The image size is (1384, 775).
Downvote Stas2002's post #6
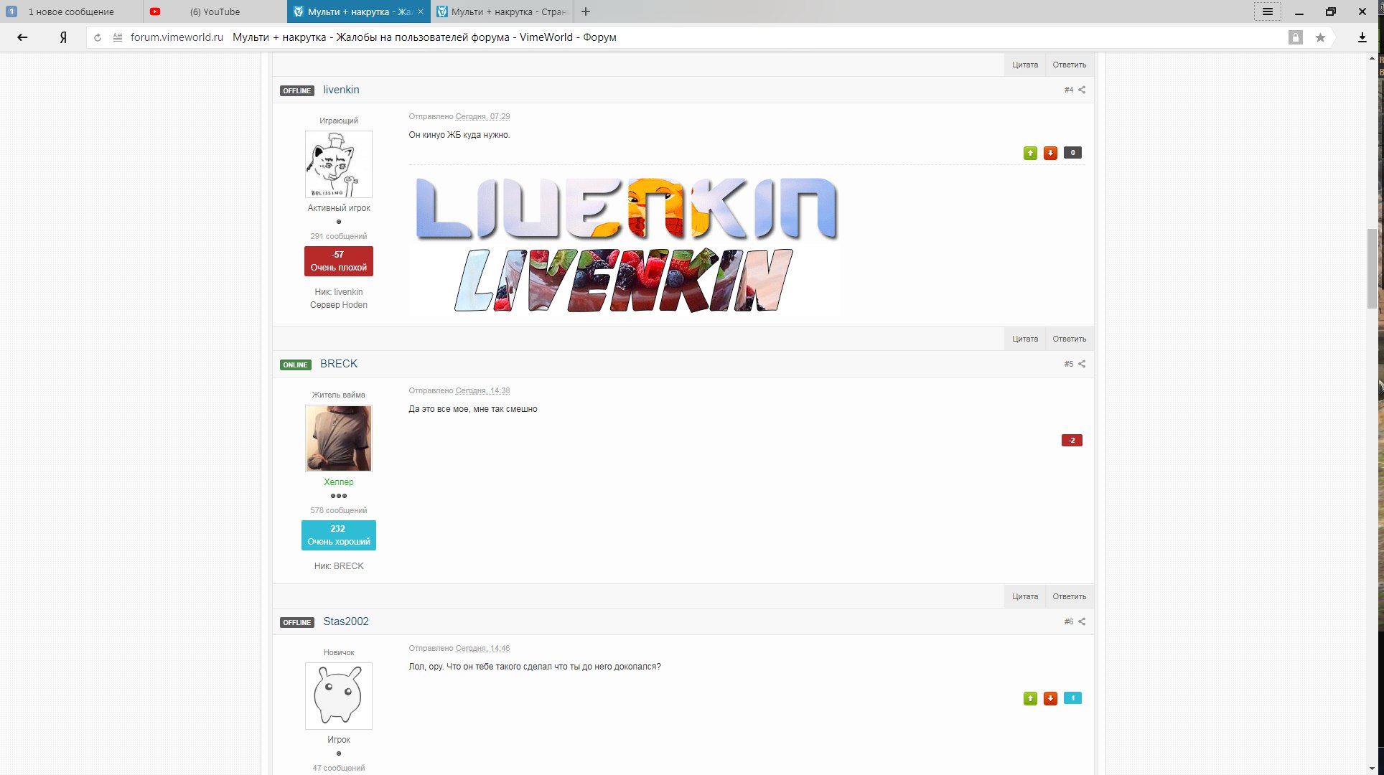(1050, 698)
